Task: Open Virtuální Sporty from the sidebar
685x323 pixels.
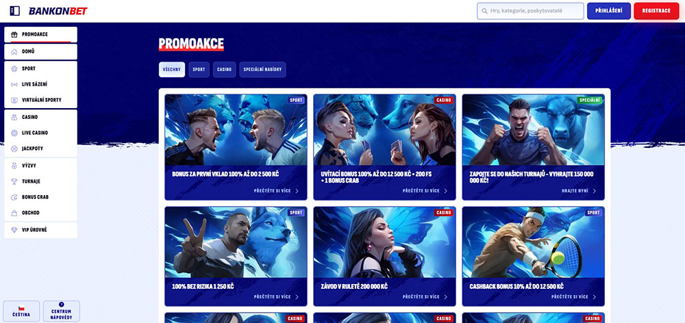Action: click(40, 100)
